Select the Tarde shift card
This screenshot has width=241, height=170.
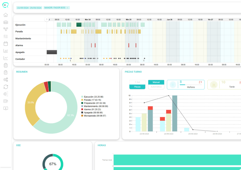point(224,84)
